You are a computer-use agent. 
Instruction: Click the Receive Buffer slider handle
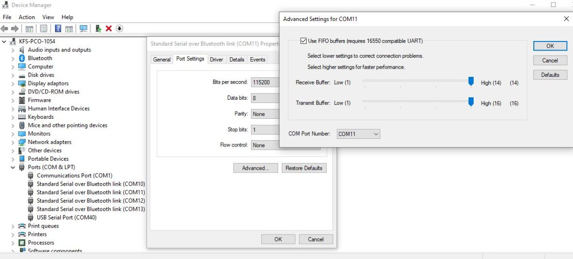[471, 82]
